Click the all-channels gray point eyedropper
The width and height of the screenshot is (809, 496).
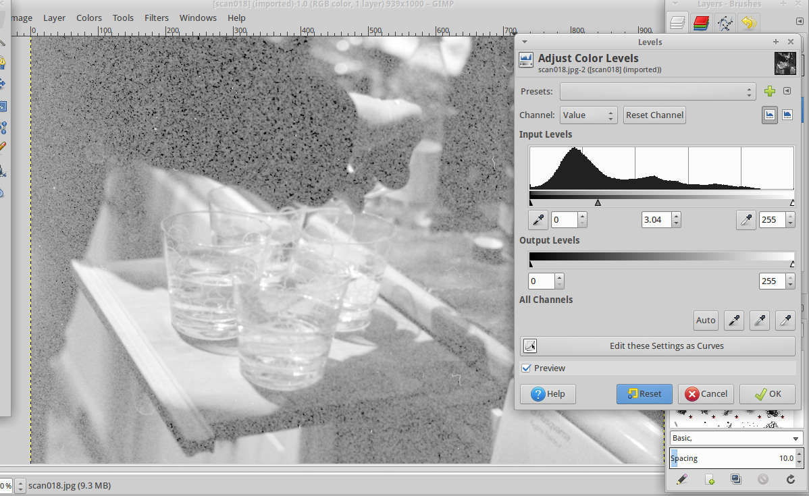coord(759,321)
